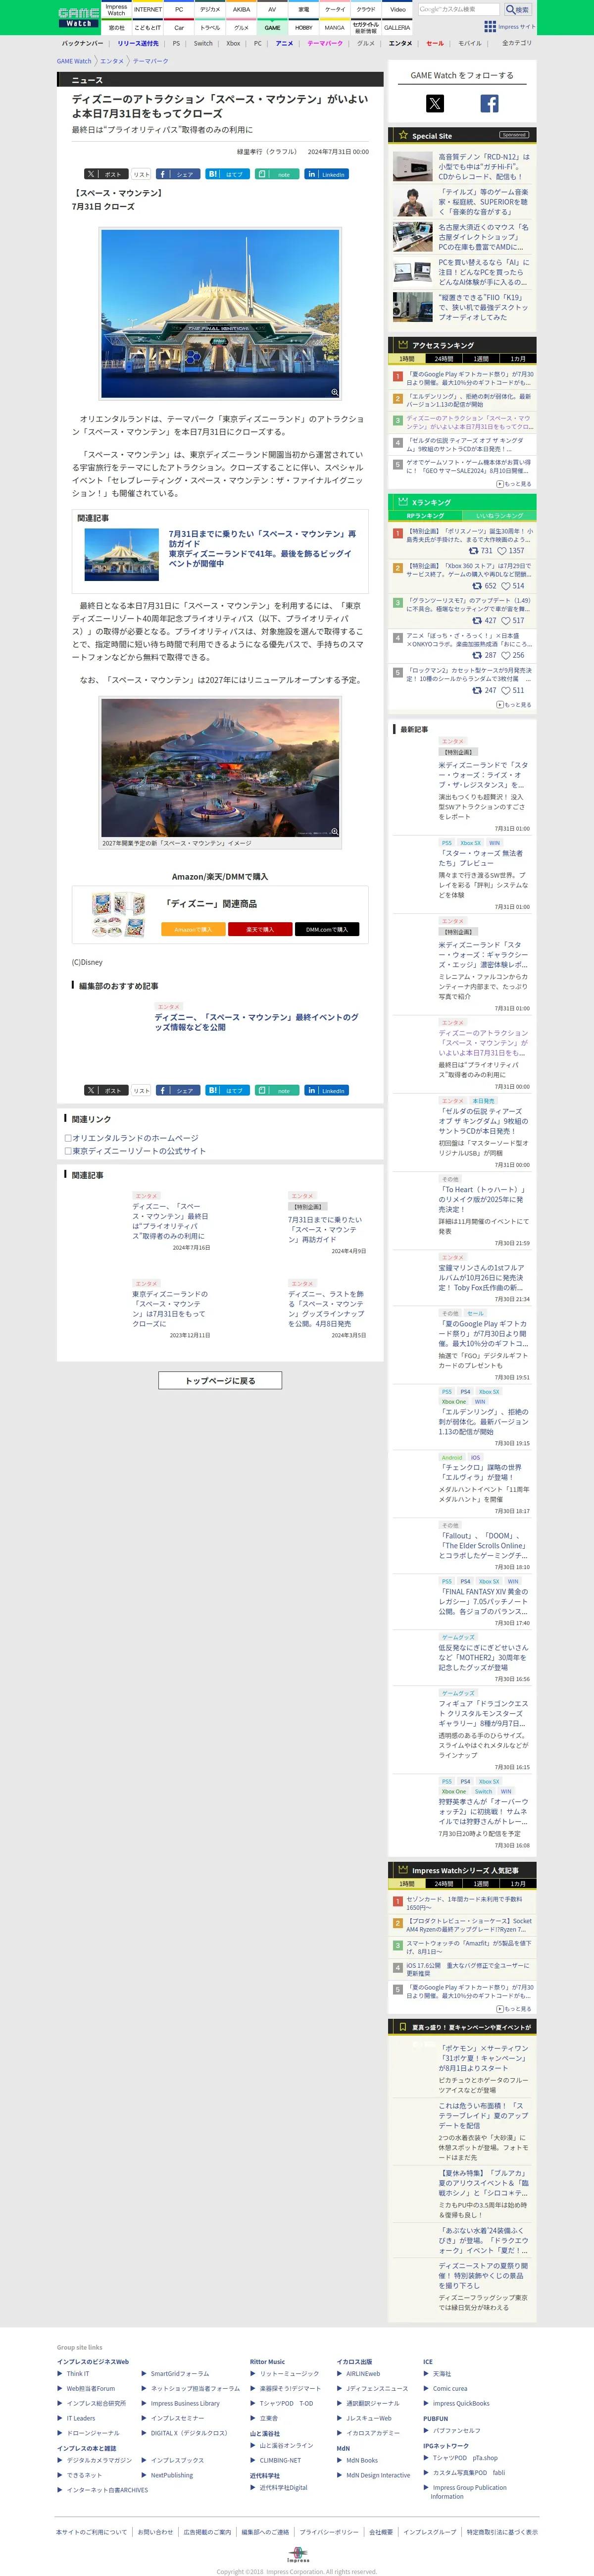Viewport: 594px width, 2576px height.
Task: Open the GALLERIA site tab in header
Action: [x=397, y=27]
